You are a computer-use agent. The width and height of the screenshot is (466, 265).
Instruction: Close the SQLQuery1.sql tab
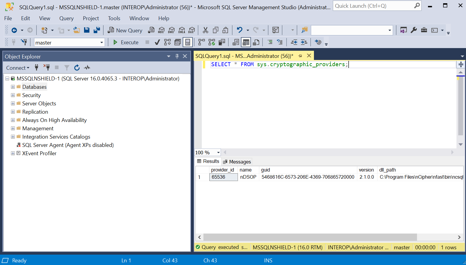(x=309, y=56)
